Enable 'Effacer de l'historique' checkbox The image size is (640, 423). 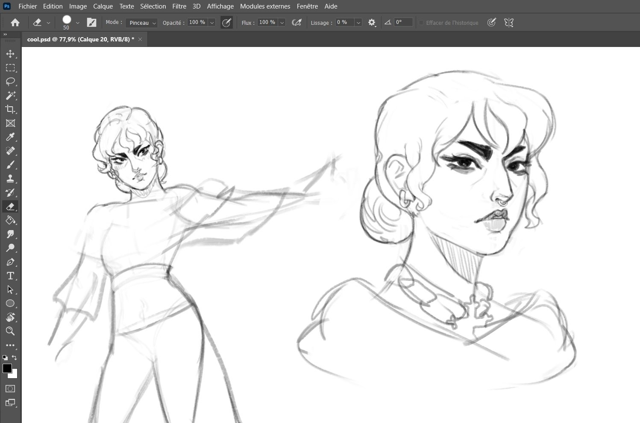(x=421, y=23)
